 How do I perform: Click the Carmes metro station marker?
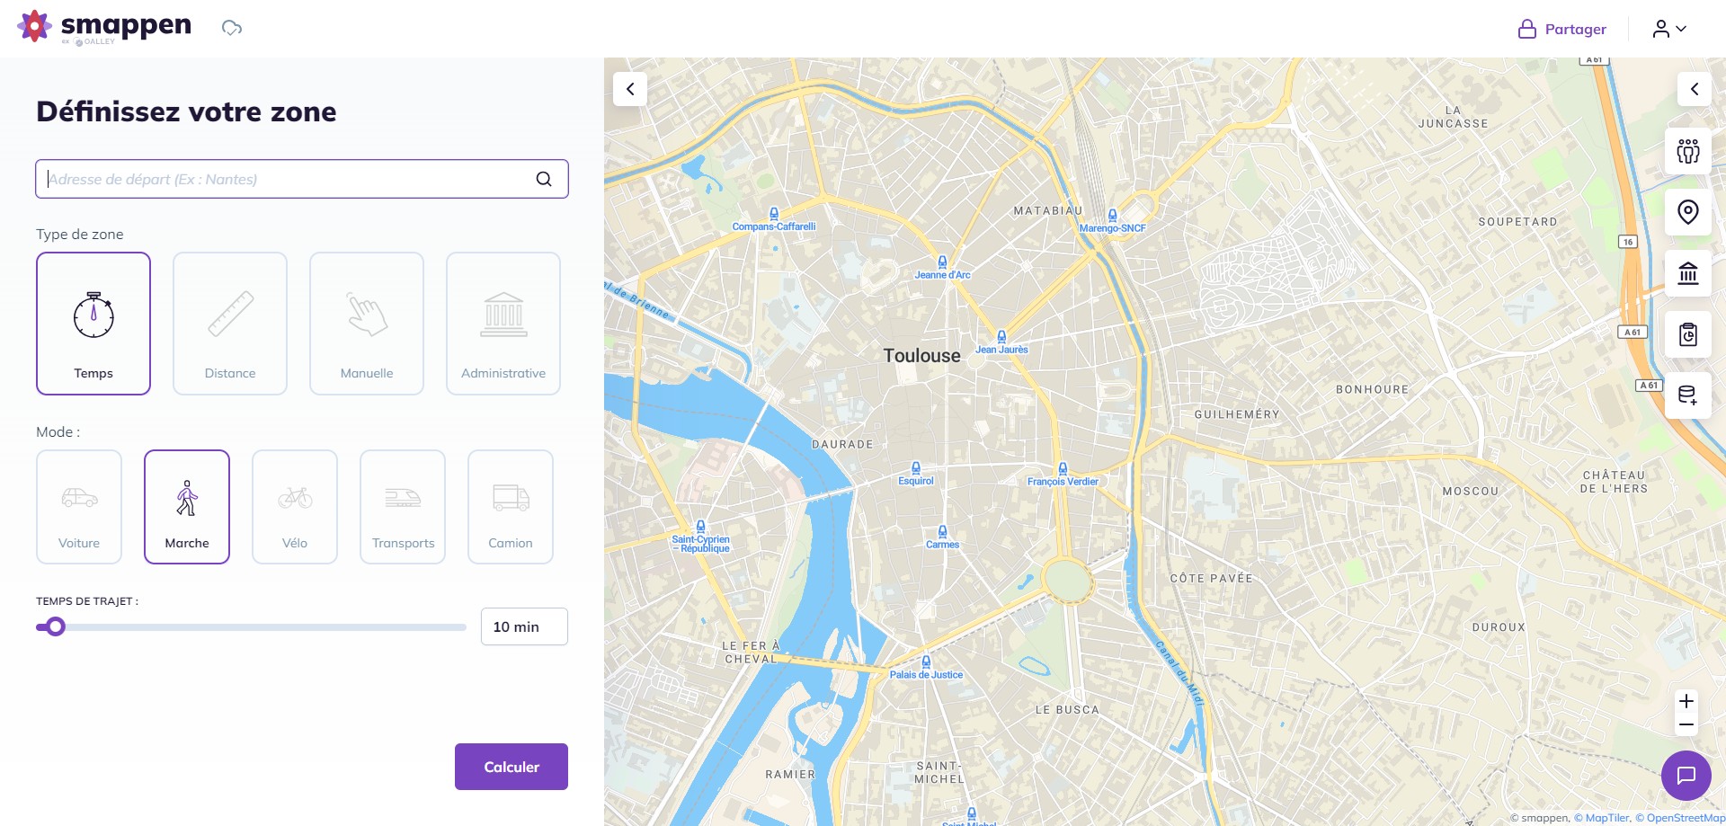point(942,532)
